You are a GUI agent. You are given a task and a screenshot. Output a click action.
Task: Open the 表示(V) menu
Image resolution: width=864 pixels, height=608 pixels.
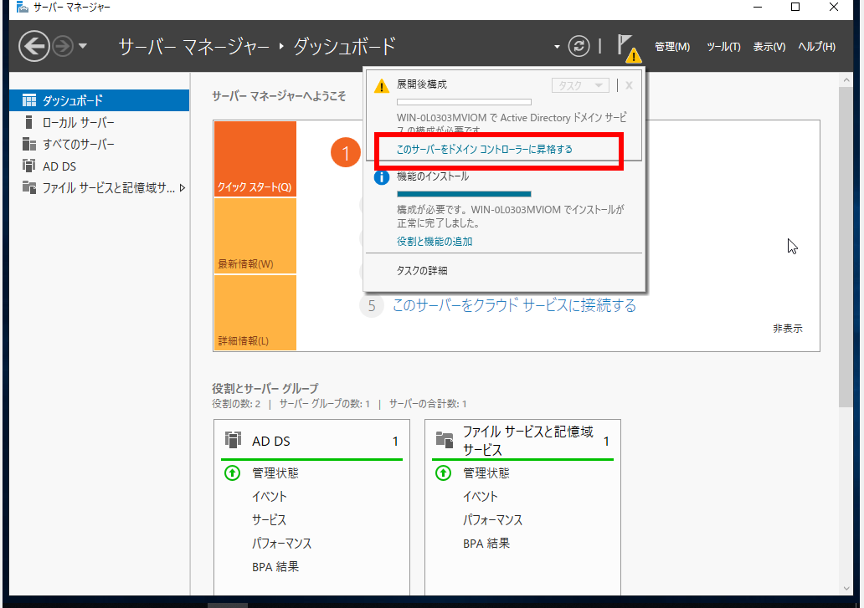(769, 47)
